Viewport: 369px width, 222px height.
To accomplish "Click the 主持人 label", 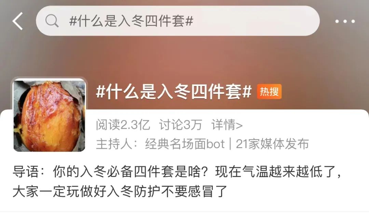I will coord(114,144).
